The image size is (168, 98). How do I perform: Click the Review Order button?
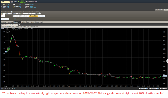33,16
